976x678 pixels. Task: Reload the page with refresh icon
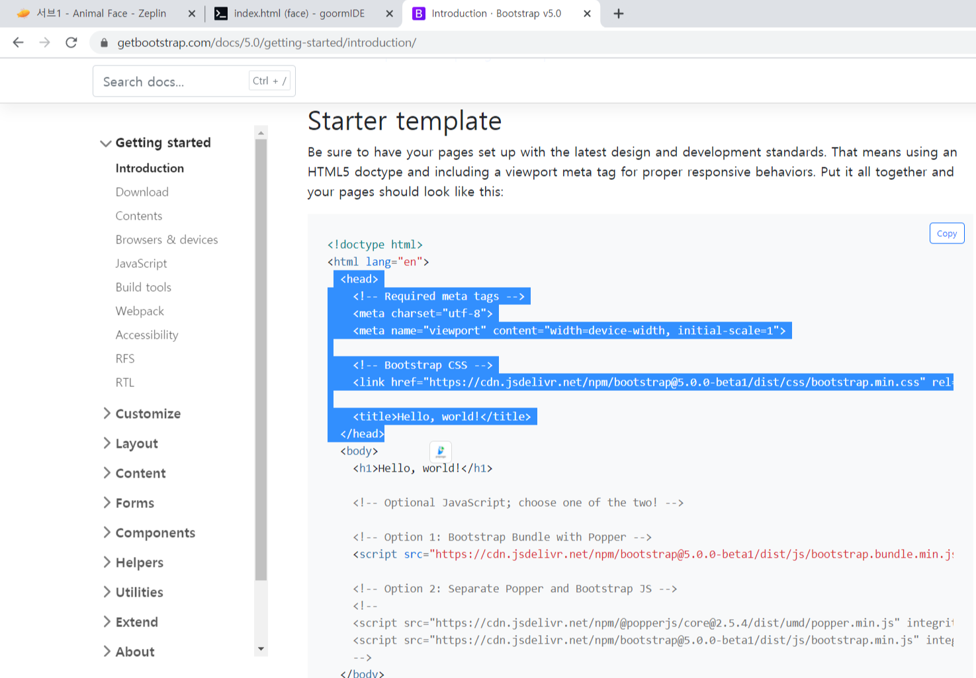(71, 42)
